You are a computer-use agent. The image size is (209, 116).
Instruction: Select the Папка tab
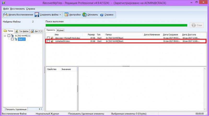[8, 31]
